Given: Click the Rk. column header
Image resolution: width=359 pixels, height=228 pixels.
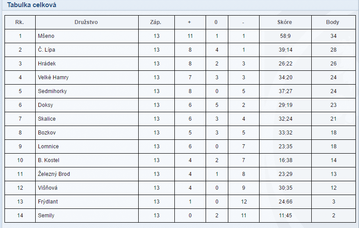Looking at the screenshot, I should tap(20, 22).
